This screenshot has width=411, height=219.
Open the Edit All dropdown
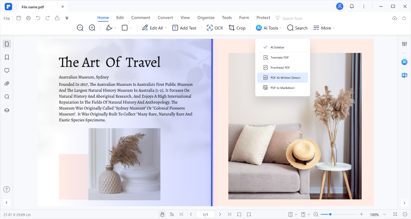coord(154,28)
